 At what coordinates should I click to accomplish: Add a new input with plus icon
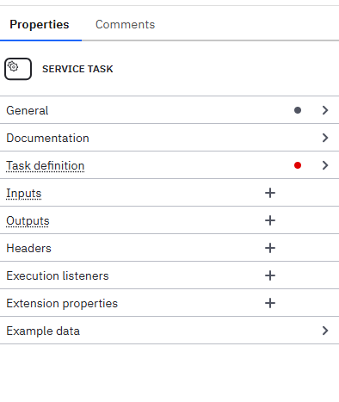point(270,193)
